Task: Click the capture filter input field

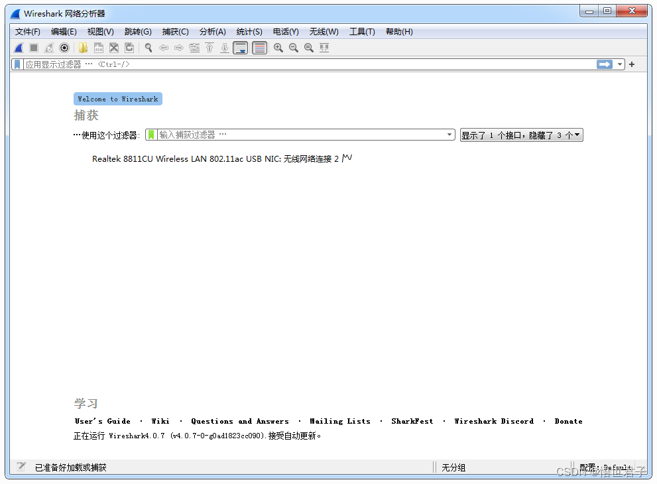Action: (301, 135)
